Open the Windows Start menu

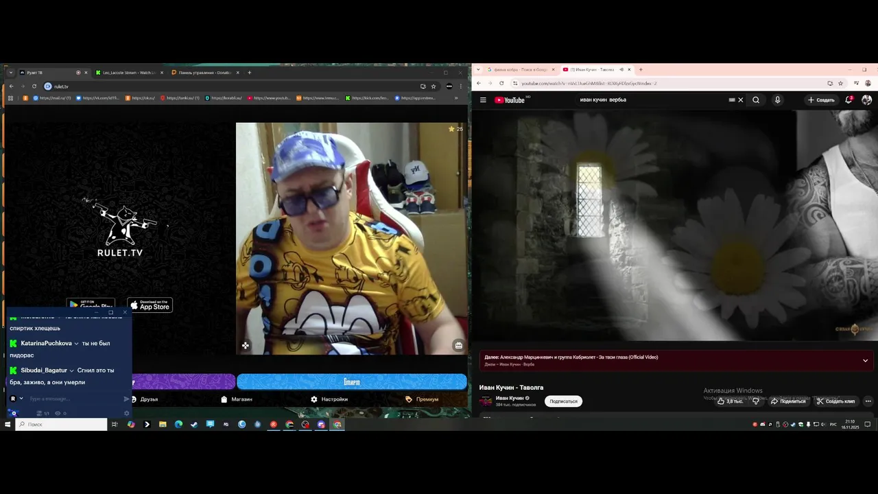click(8, 425)
